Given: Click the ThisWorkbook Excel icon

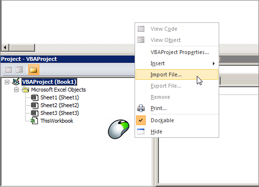Looking at the screenshot, I should coord(34,121).
